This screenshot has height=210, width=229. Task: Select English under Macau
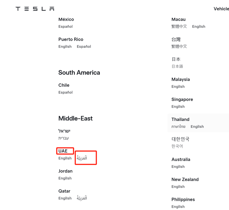click(x=199, y=26)
